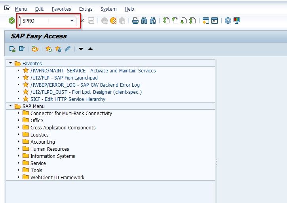Open the Extras menu
Screen dimensions: 287x203
click(x=86, y=9)
